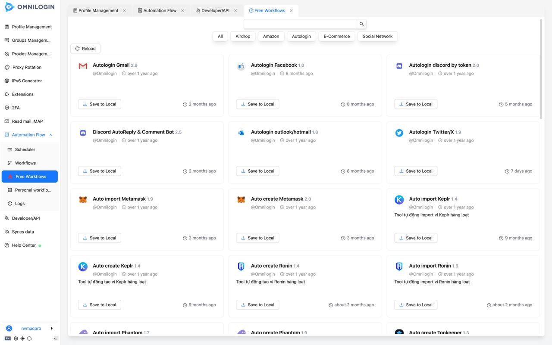The height and width of the screenshot is (345, 552).
Task: Focus the workflow search input field
Action: [301, 24]
